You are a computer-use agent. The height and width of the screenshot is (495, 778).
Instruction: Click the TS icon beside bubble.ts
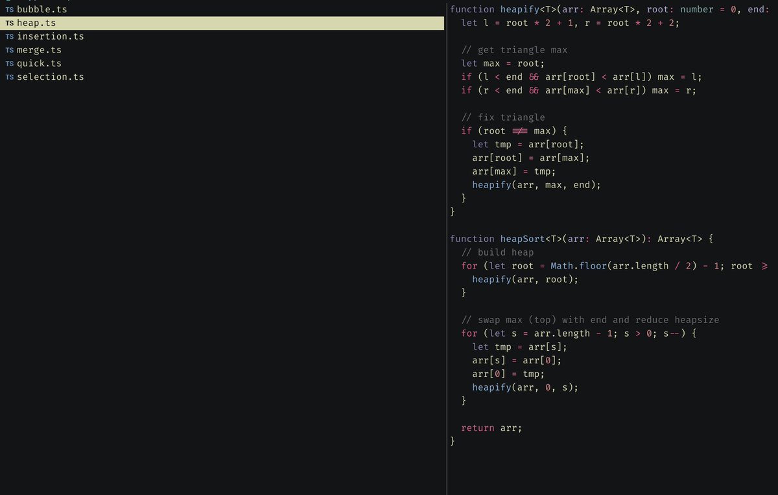(10, 10)
